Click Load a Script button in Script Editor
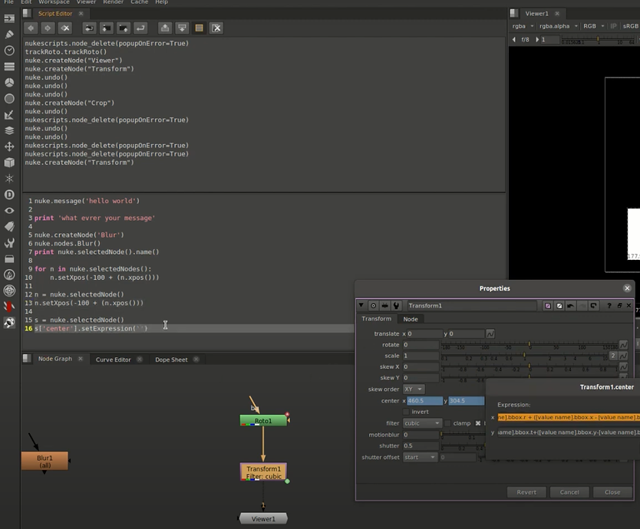The image size is (640, 529). pos(106,28)
